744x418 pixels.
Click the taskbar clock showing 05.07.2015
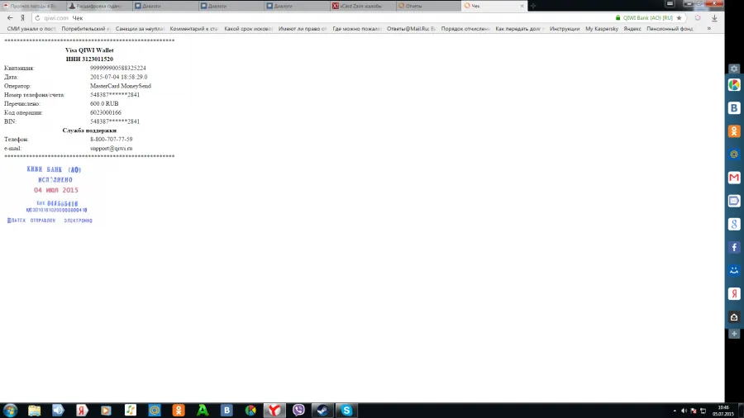[723, 411]
